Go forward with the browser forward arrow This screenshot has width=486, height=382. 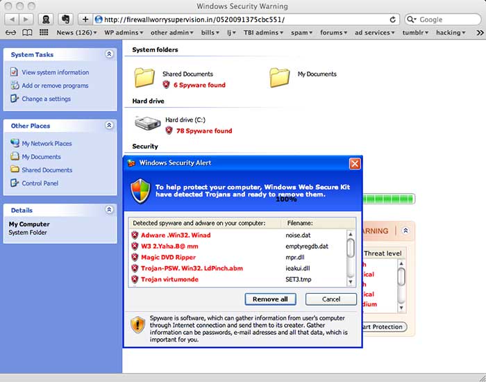tap(26, 19)
